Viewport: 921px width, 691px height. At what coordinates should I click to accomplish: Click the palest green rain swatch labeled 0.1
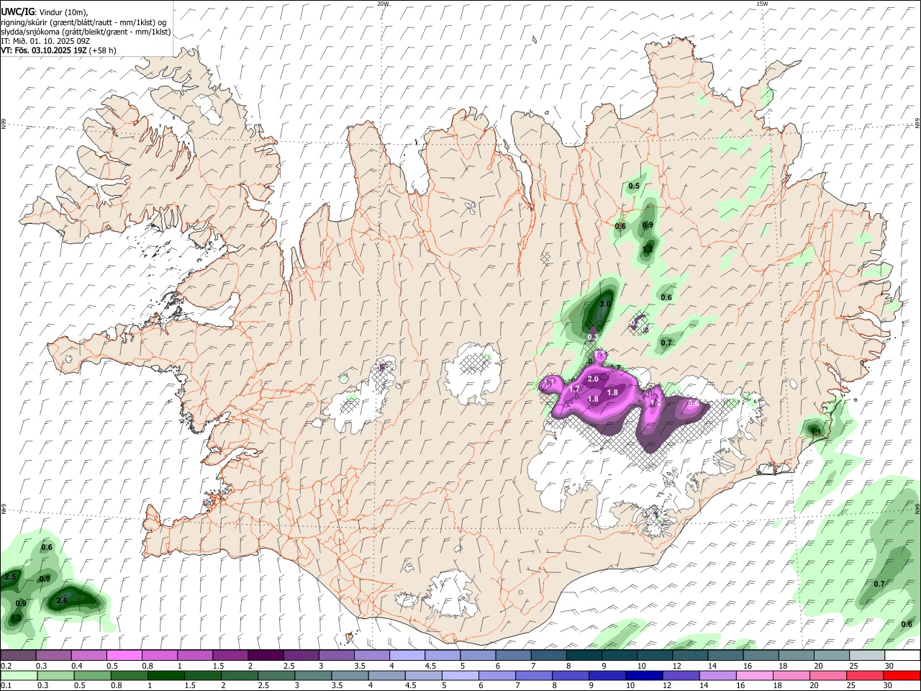pyautogui.click(x=18, y=675)
